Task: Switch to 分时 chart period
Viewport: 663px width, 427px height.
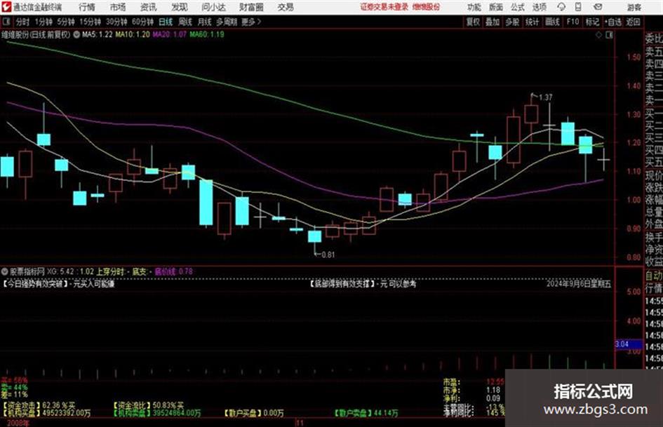Action: pyautogui.click(x=23, y=22)
